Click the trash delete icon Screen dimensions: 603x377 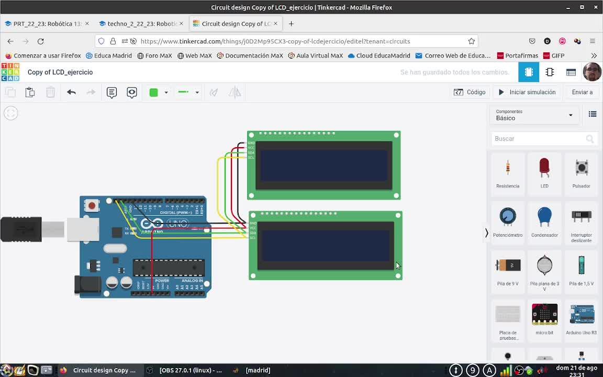(50, 92)
